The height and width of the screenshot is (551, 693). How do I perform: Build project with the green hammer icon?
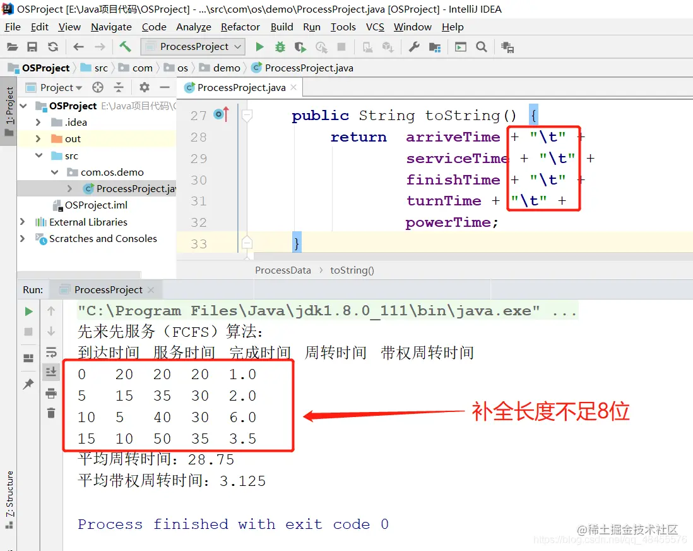126,47
